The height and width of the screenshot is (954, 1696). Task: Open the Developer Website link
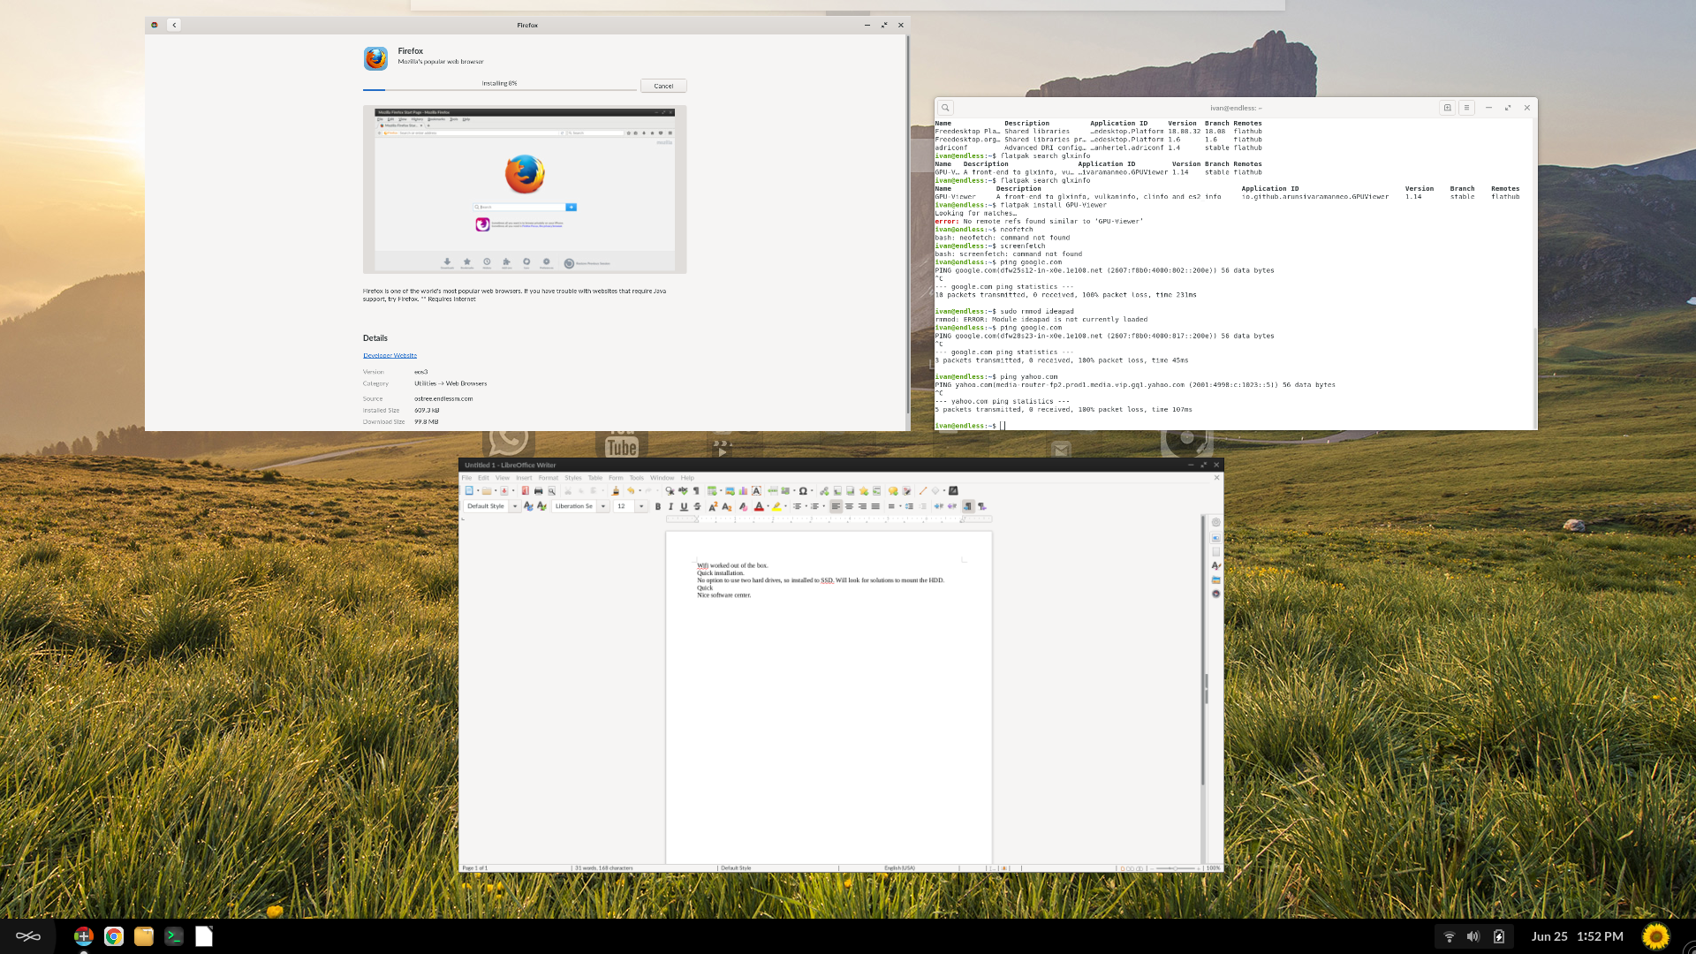point(390,355)
